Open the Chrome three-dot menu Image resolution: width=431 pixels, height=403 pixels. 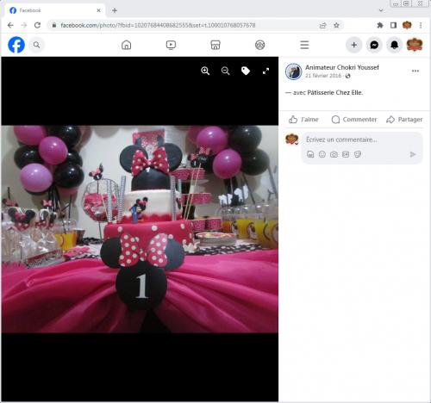coord(421,25)
